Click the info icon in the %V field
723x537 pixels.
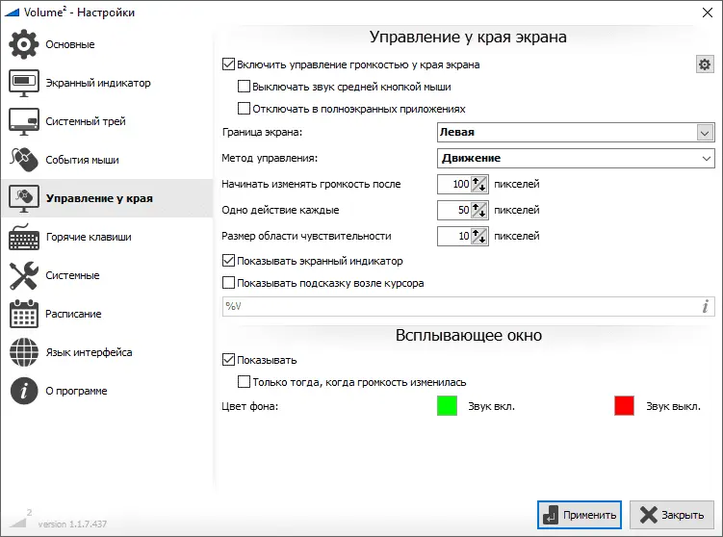[706, 306]
